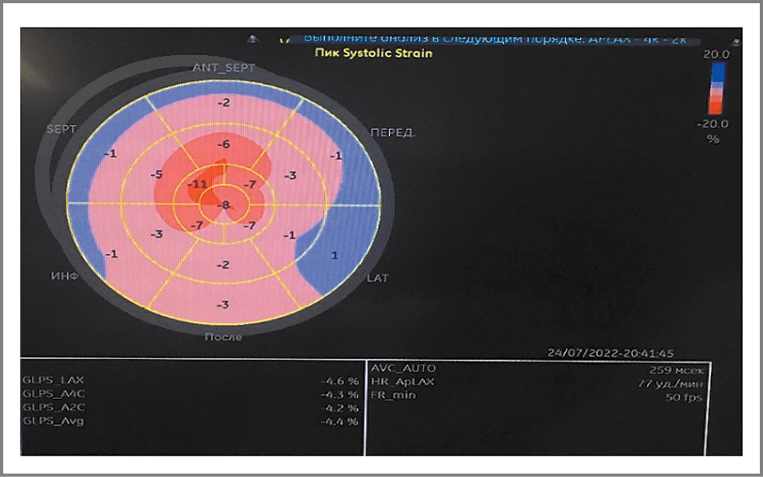The image size is (763, 477).
Task: Click the FR_min frame rate row
Action: point(537,396)
